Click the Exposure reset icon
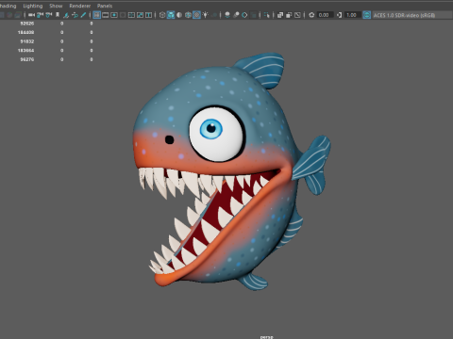Viewport: 453px width, 339px height. click(x=311, y=15)
